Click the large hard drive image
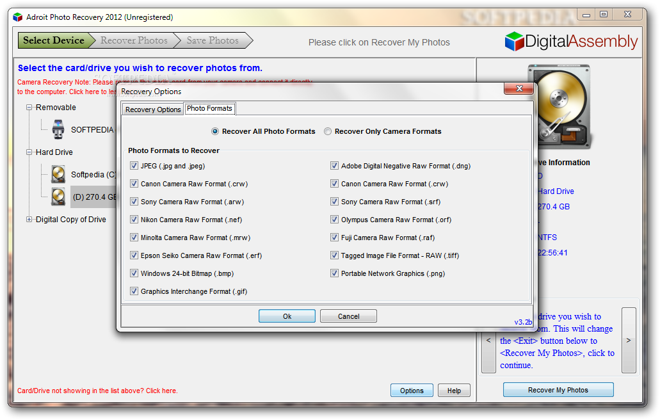660x420 pixels. coord(561,108)
